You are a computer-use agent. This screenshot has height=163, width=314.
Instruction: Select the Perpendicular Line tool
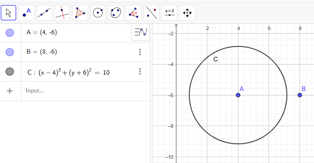(62, 13)
